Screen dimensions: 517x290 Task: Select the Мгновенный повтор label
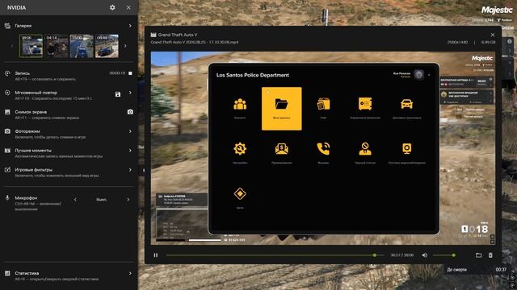(x=36, y=93)
